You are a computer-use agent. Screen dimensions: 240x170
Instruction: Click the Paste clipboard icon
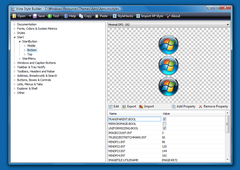coord(97,16)
